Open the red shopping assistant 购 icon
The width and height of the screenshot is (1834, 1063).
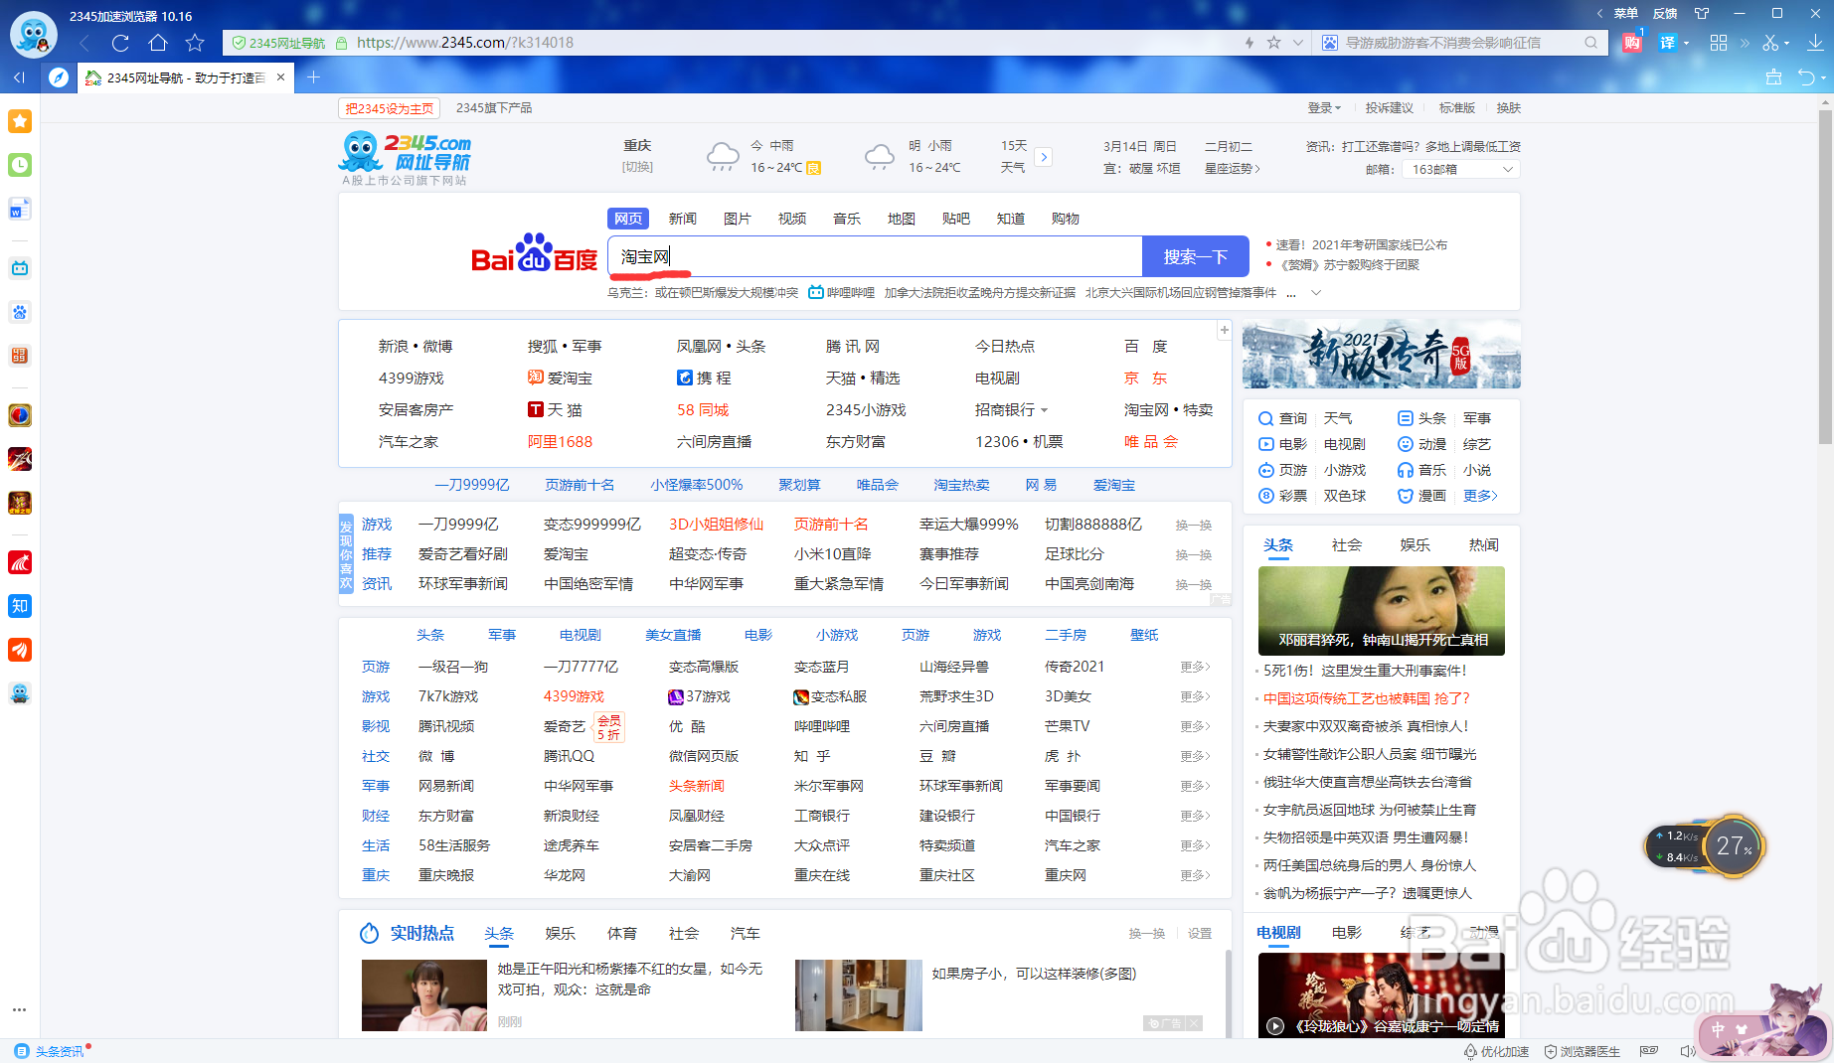[x=1631, y=43]
